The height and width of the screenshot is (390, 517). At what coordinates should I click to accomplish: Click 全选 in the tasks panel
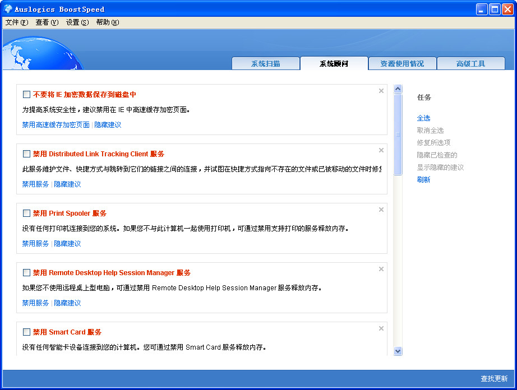[x=423, y=118]
